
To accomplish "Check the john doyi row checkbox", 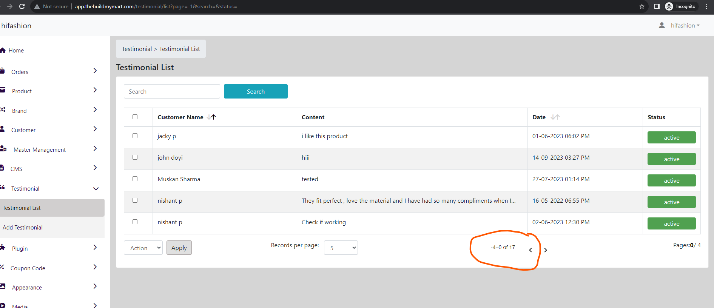I will coord(135,157).
